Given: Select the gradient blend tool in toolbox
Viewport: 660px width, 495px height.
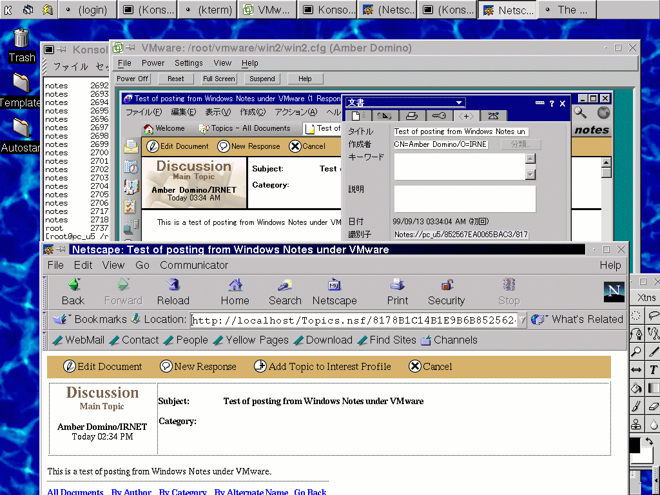Looking at the screenshot, I should click(654, 387).
